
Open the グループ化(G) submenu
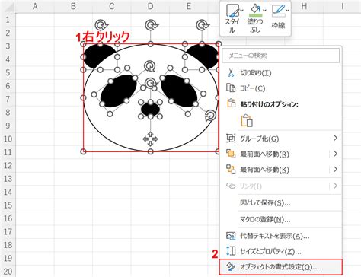[x=280, y=138]
